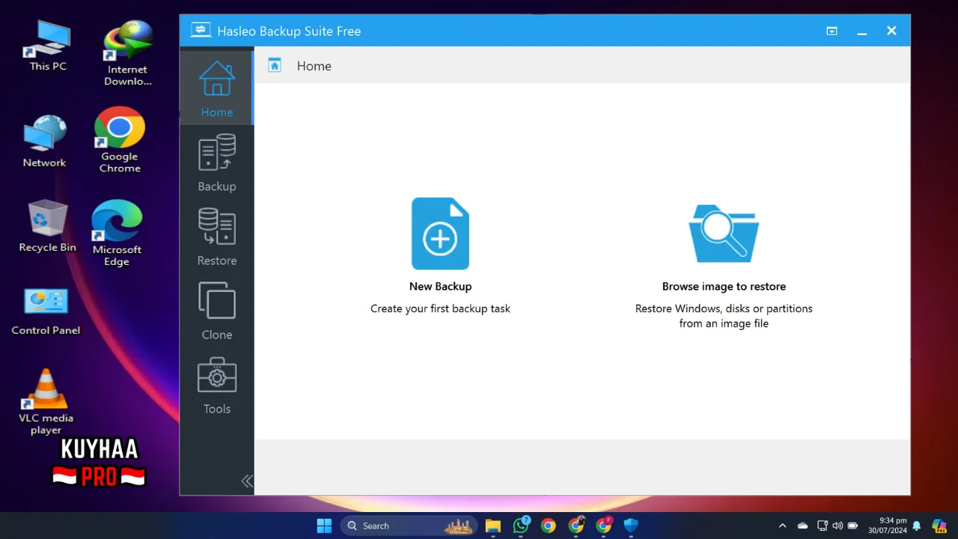The height and width of the screenshot is (539, 958).
Task: Select Internet Download Manager desktop shortcut
Action: click(127, 52)
